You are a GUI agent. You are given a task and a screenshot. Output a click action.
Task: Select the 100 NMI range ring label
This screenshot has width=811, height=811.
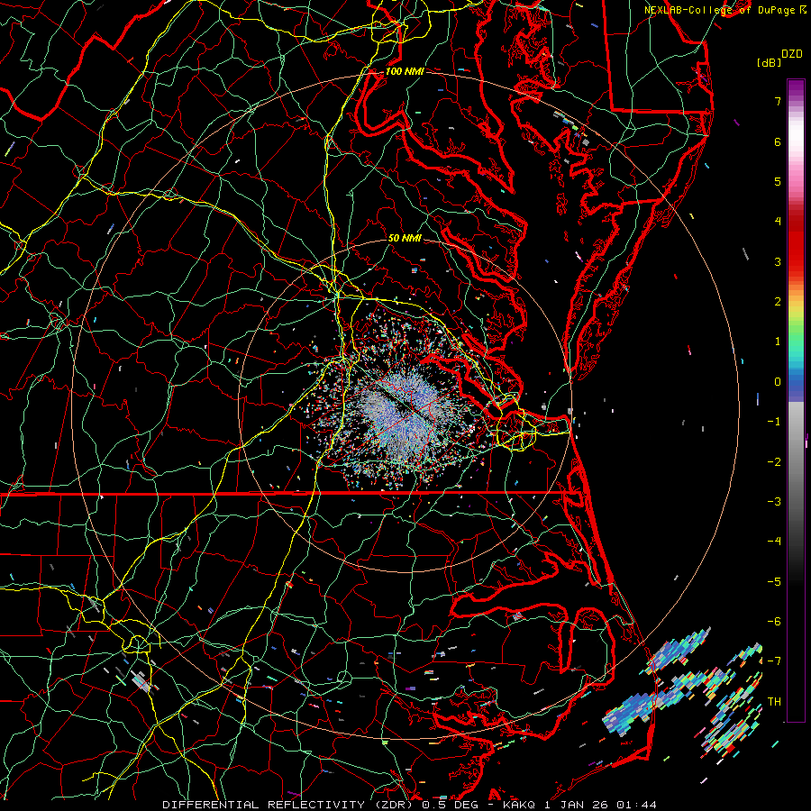tap(405, 71)
